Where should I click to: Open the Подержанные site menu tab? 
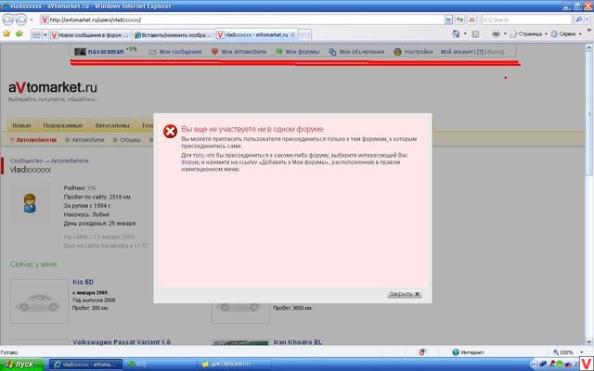pos(62,125)
